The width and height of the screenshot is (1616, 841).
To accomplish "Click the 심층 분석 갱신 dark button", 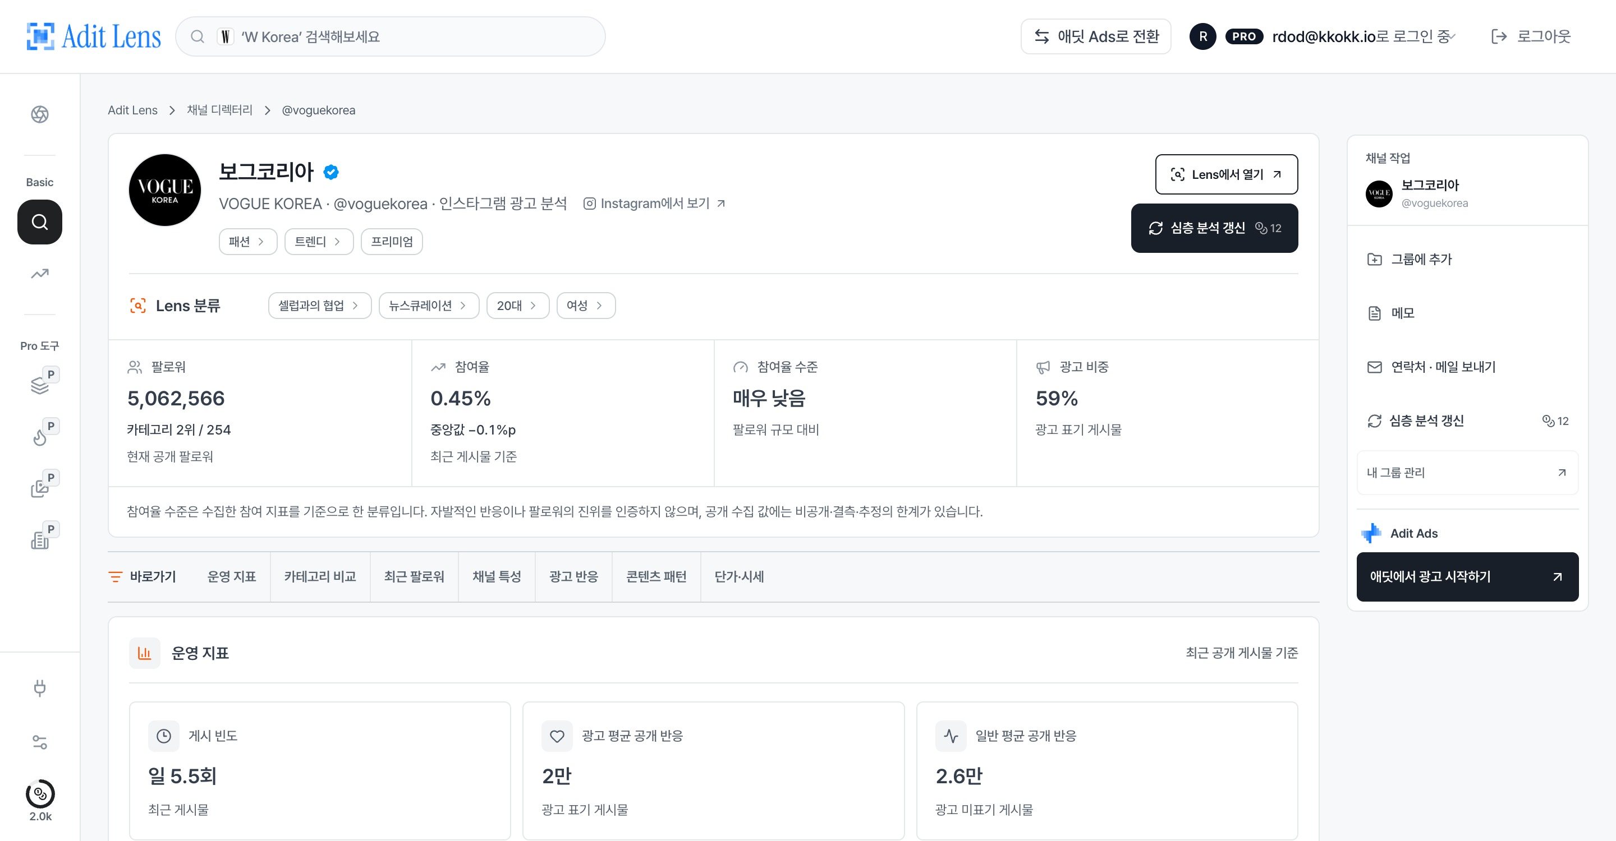I will (1214, 228).
